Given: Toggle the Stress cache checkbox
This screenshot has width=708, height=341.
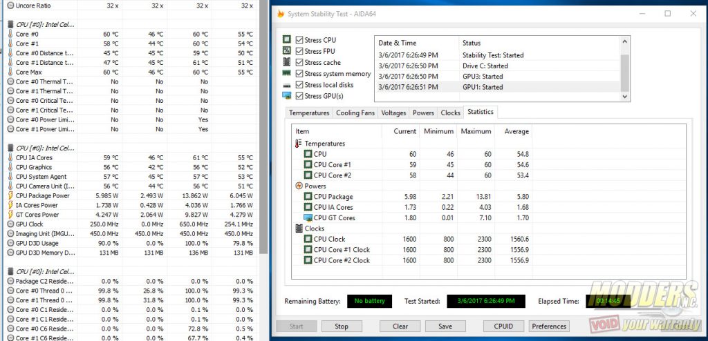Looking at the screenshot, I should (299, 62).
